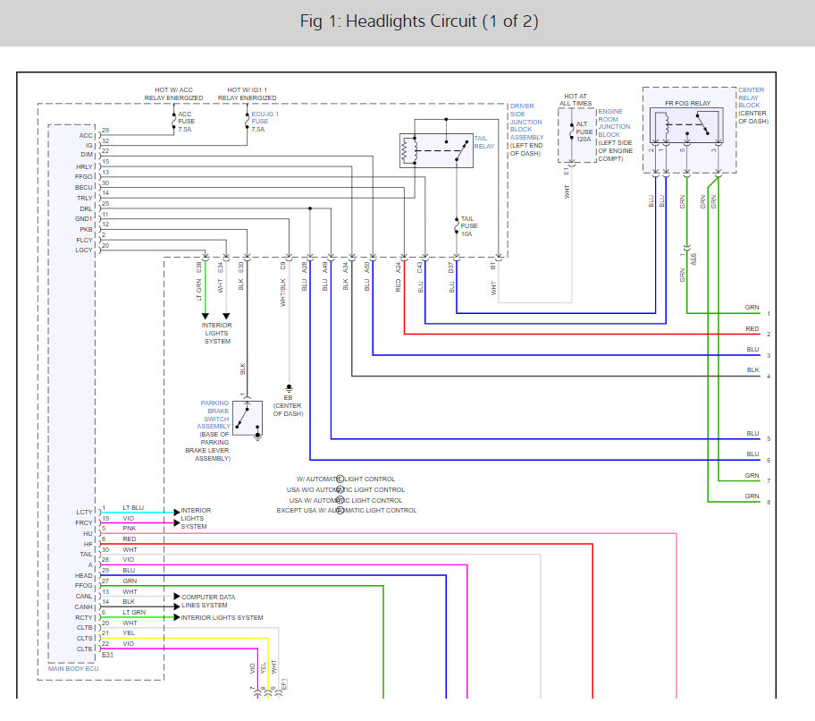This screenshot has width=815, height=721.
Task: Click the TAIL FUSE 10A text
Action: pos(469,226)
